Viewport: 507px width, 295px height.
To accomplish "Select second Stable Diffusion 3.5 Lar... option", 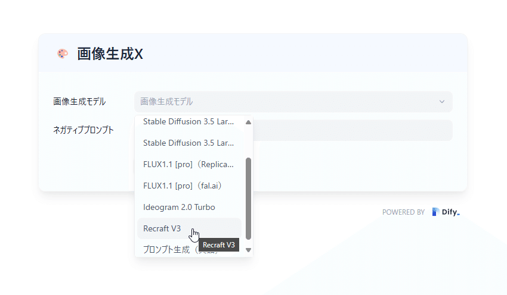I will coord(189,143).
